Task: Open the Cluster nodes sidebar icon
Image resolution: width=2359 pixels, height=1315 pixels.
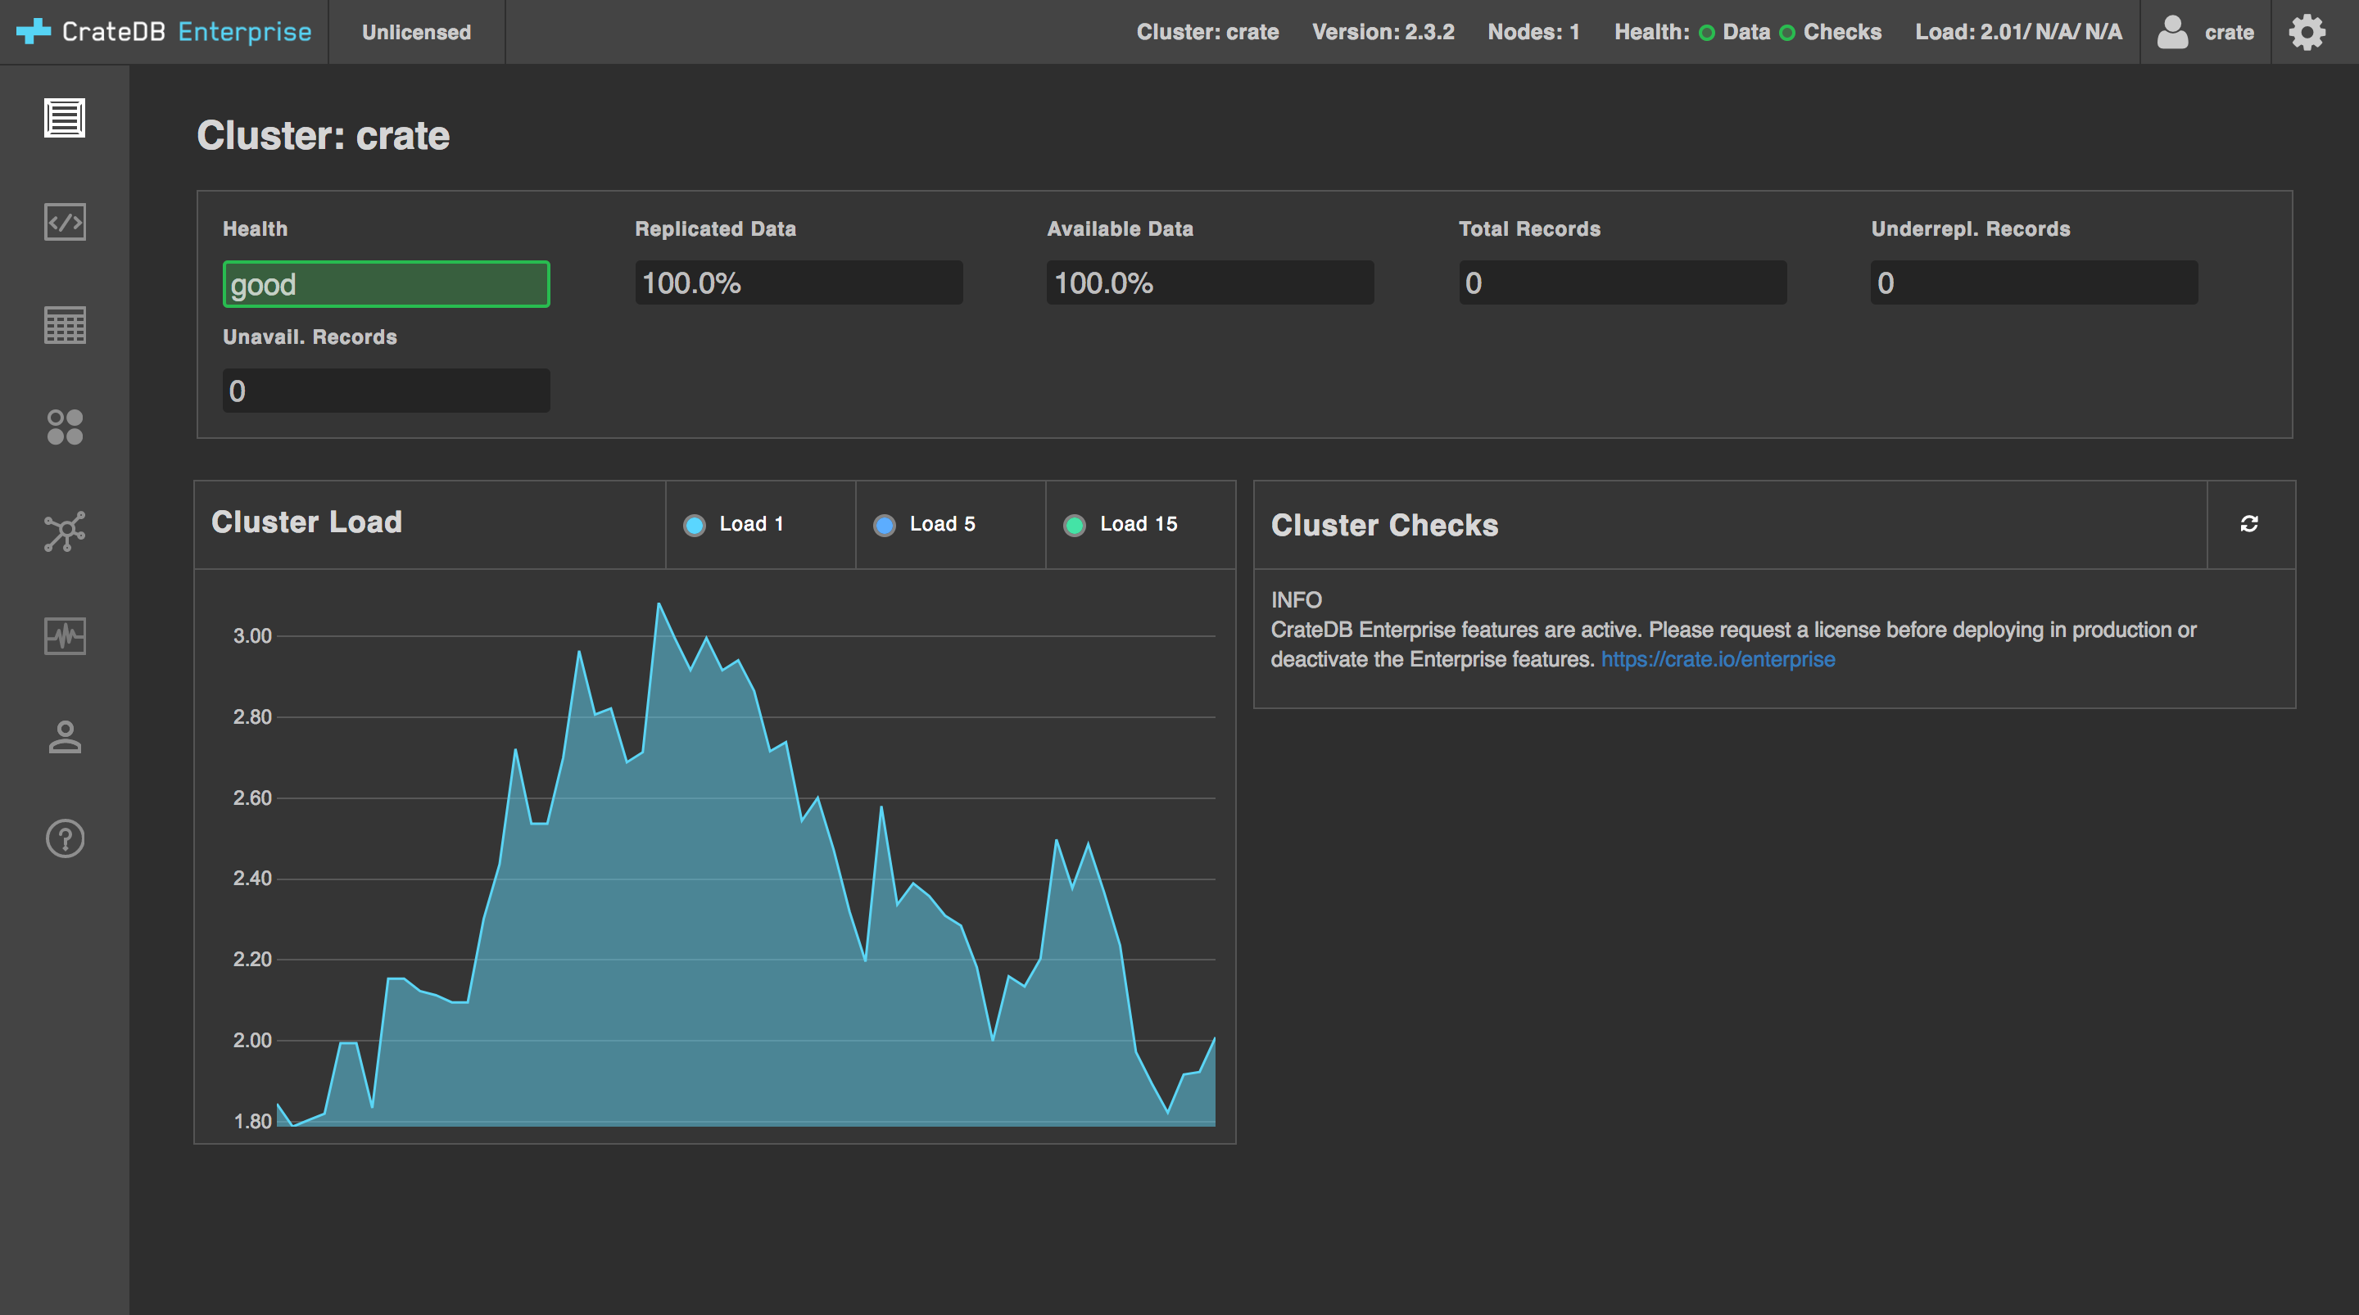Action: pos(64,531)
